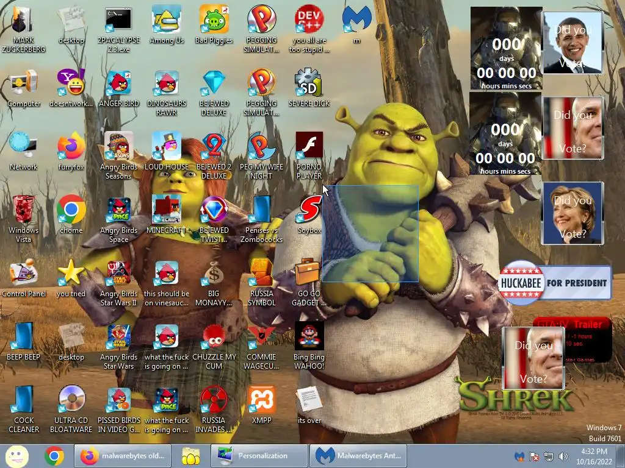Click the Dev-C++ 'you all are too stupid' icon
This screenshot has height=468, width=625.
(309, 29)
